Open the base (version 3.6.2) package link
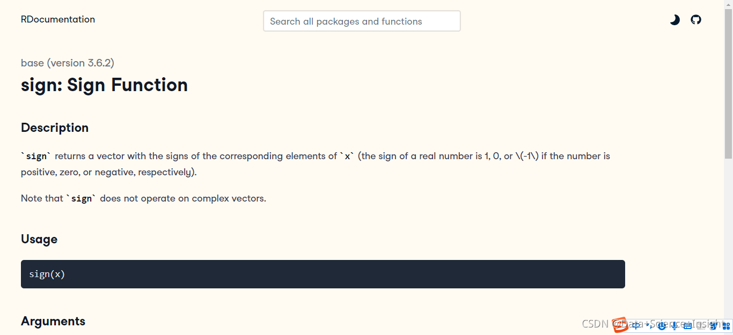The image size is (733, 335). click(x=68, y=63)
